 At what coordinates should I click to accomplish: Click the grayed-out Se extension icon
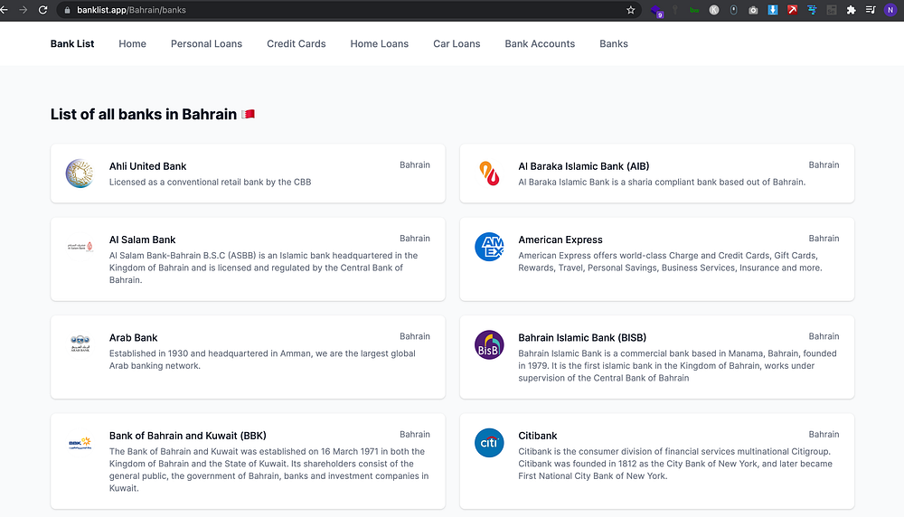coord(832,10)
